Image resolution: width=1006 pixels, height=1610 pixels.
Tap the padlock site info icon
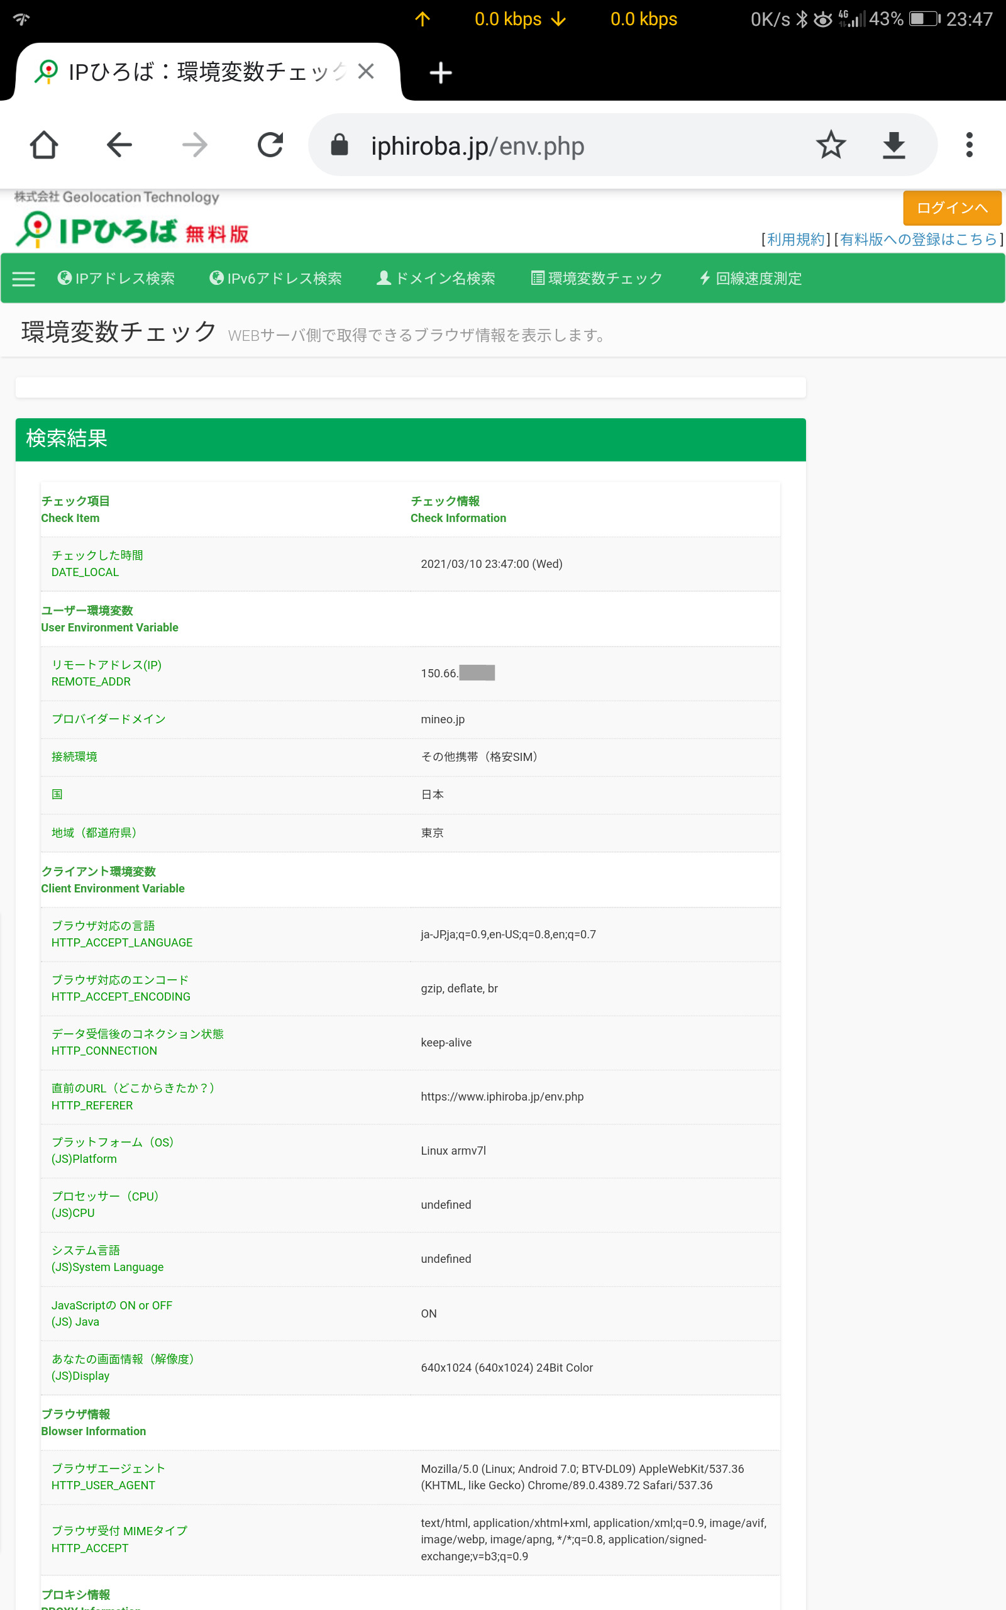tap(340, 145)
